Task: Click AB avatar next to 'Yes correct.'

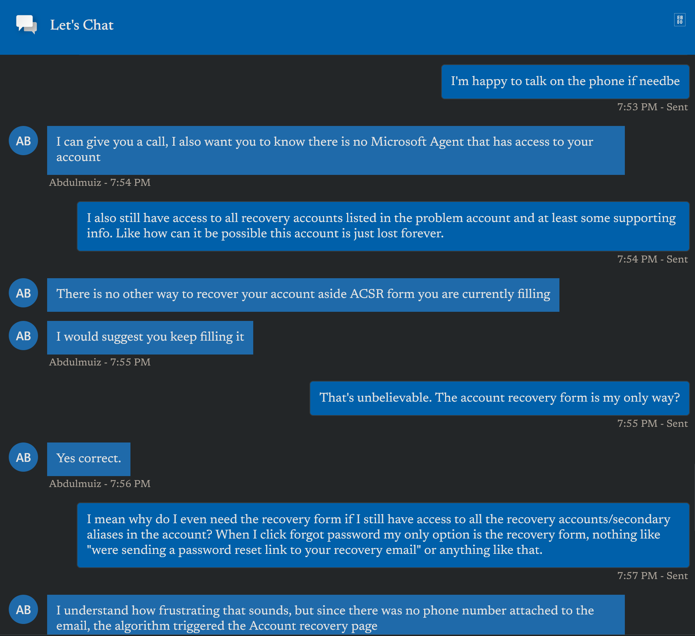Action: (23, 457)
